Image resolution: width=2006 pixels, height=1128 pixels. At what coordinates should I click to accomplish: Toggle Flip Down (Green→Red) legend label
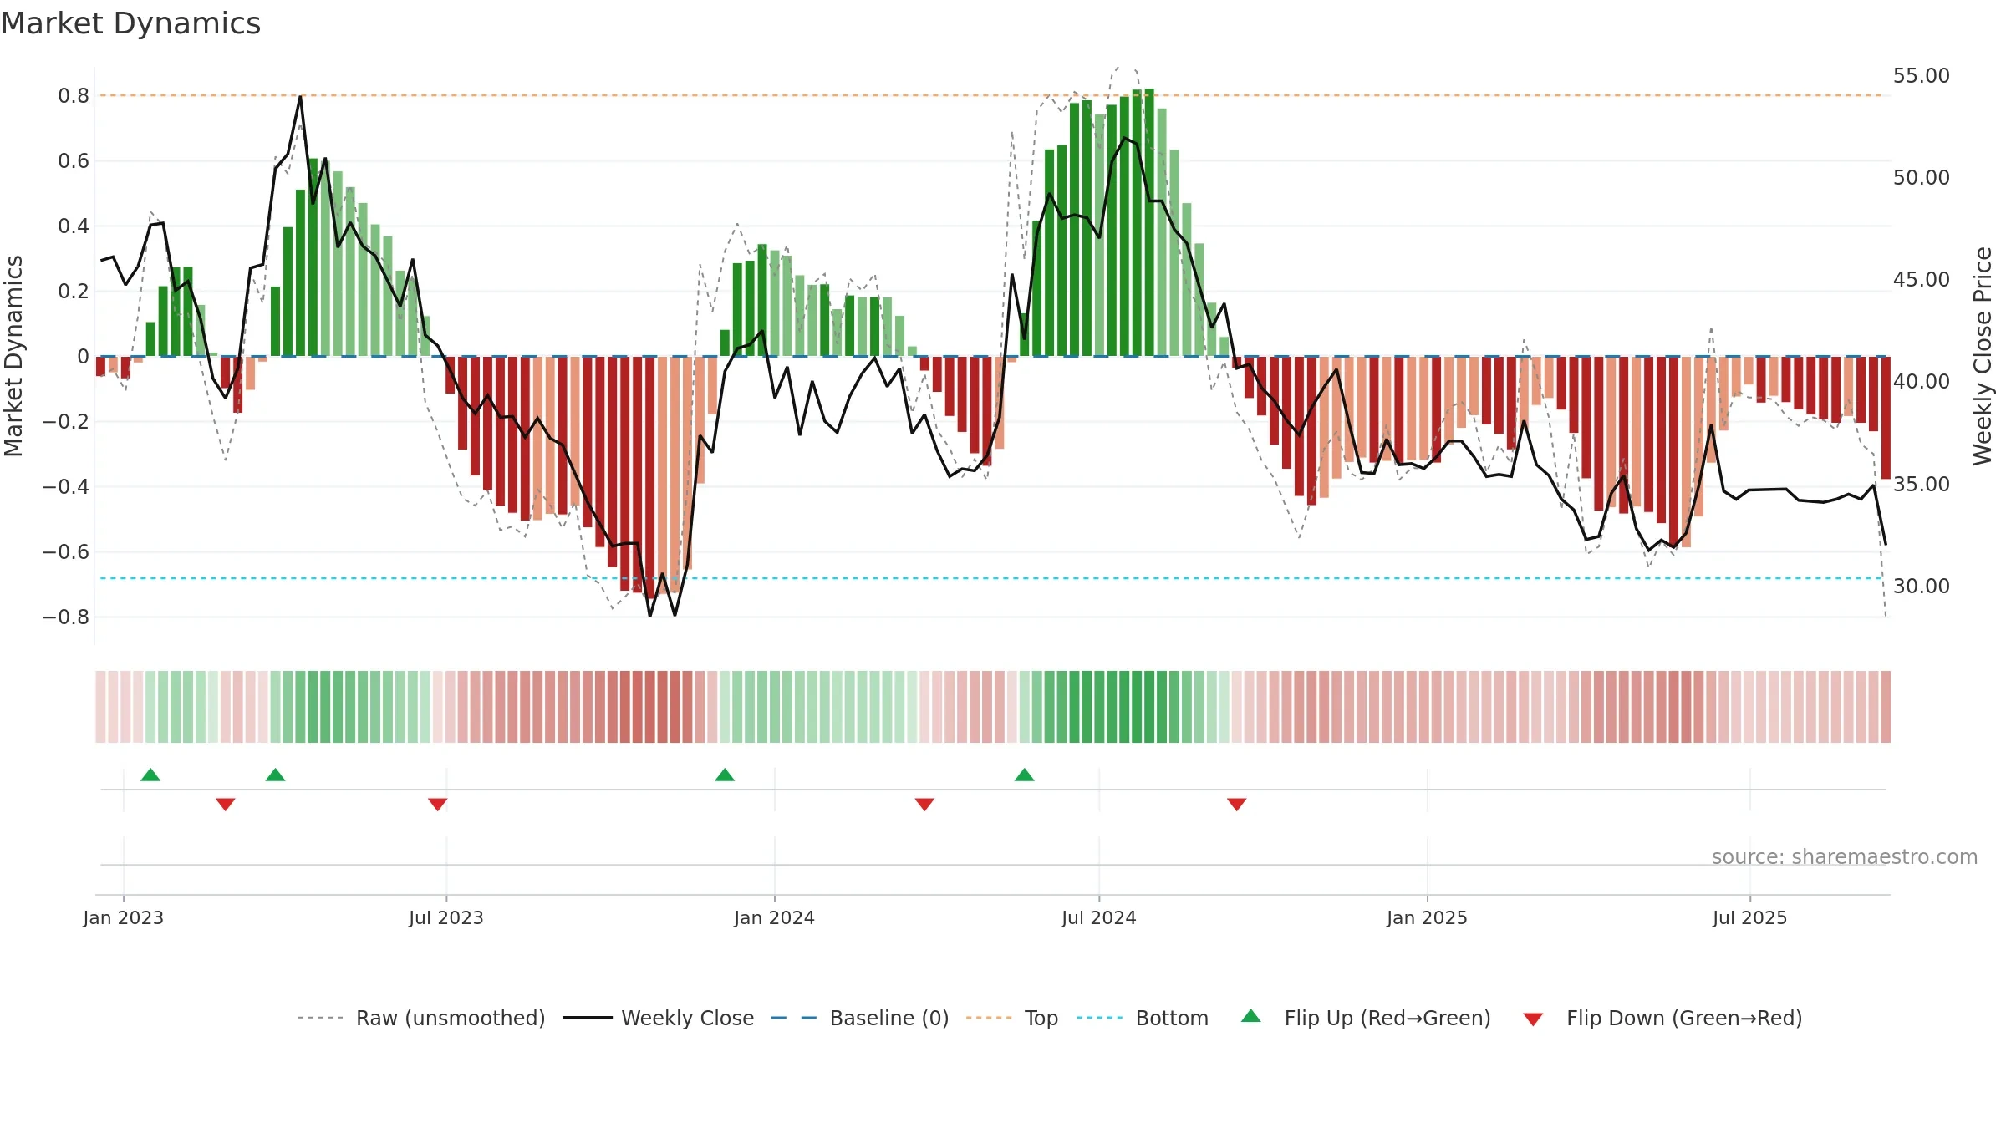[x=1684, y=1018]
